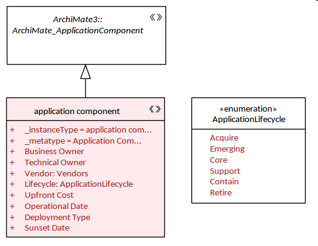Select the application component class header
This screenshot has width=318, height=246.
click(85, 109)
